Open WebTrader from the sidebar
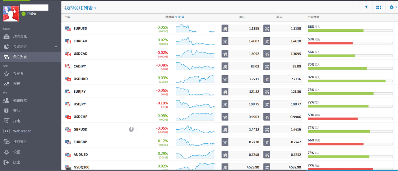The width and height of the screenshot is (398, 171). 22,131
